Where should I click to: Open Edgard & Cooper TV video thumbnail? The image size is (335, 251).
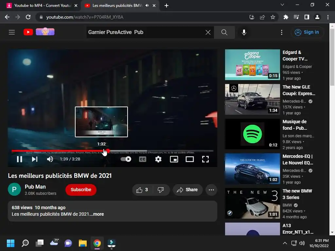[252, 65]
